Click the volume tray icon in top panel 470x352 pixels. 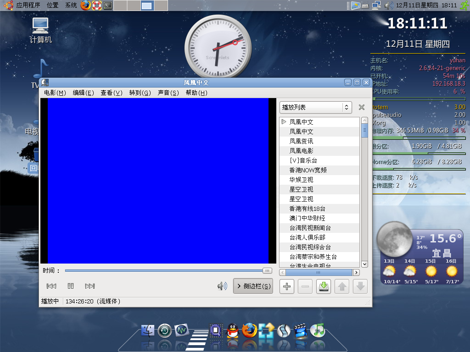pos(388,5)
